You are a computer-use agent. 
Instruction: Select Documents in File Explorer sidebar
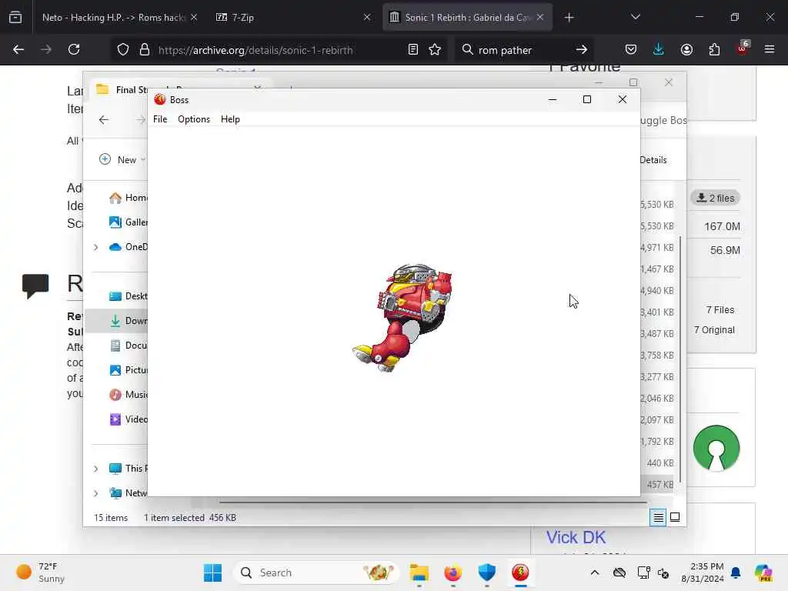[x=128, y=346]
